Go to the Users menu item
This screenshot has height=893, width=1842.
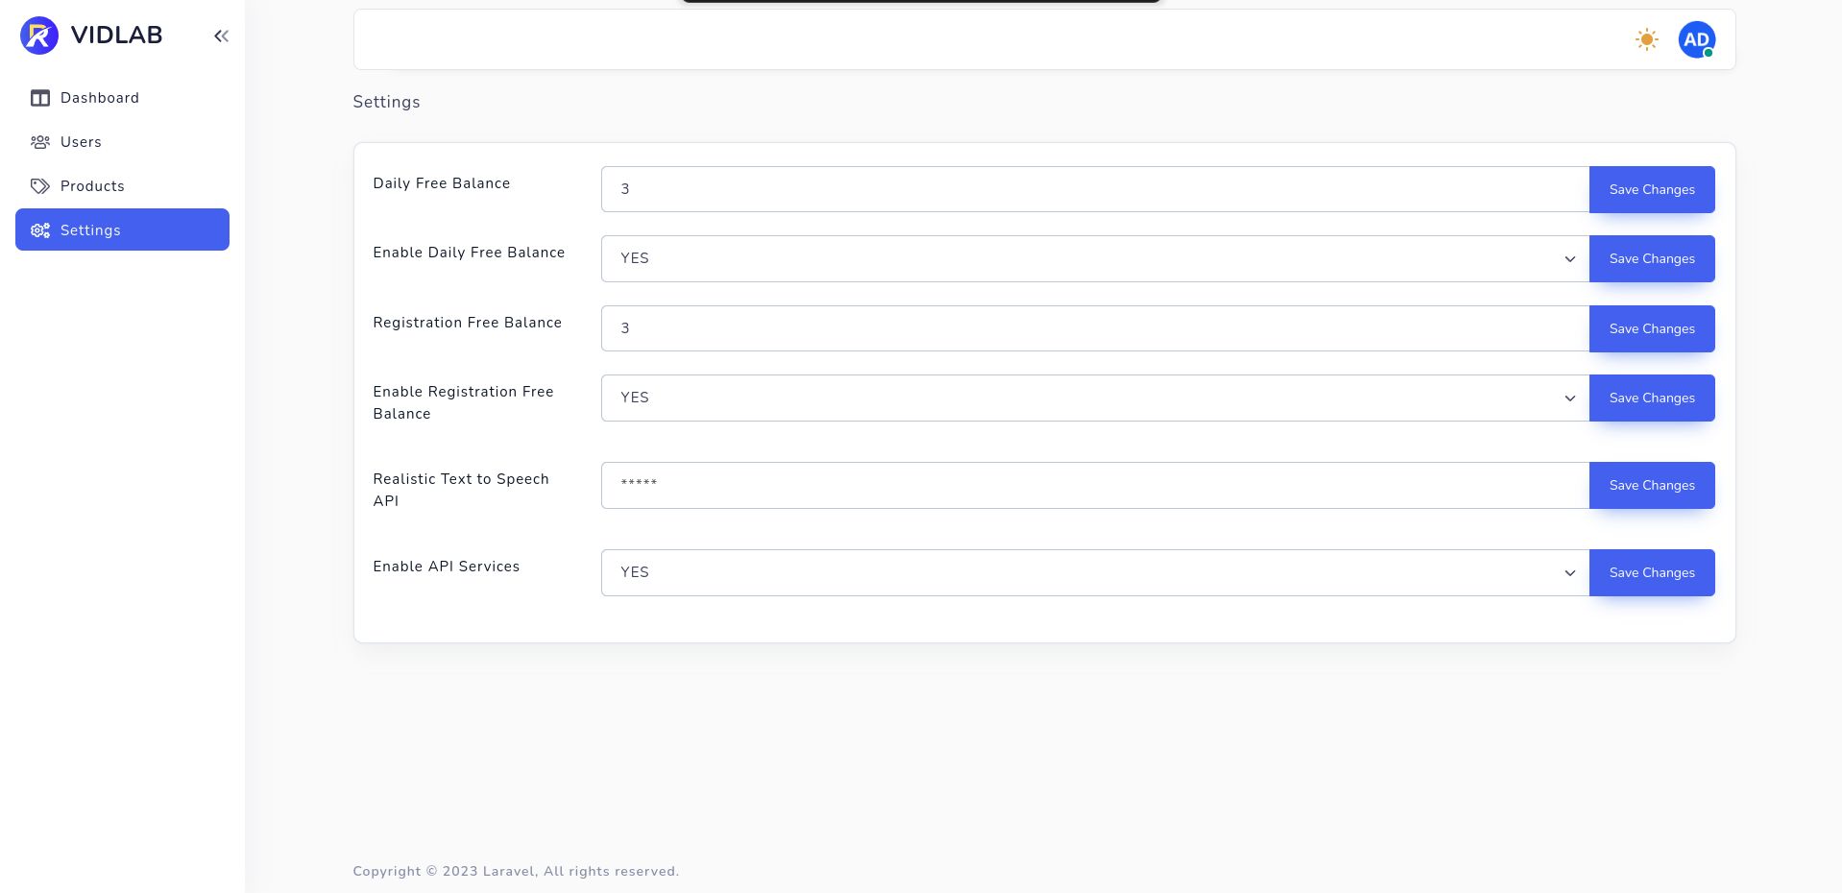(x=122, y=142)
